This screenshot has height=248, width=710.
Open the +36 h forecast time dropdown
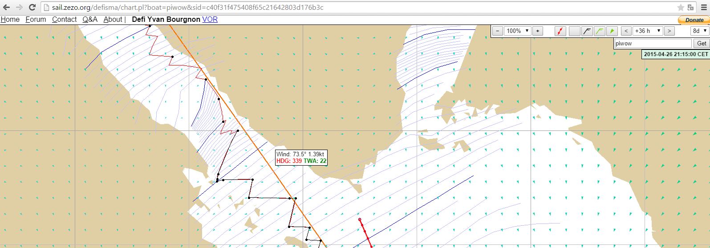[648, 31]
